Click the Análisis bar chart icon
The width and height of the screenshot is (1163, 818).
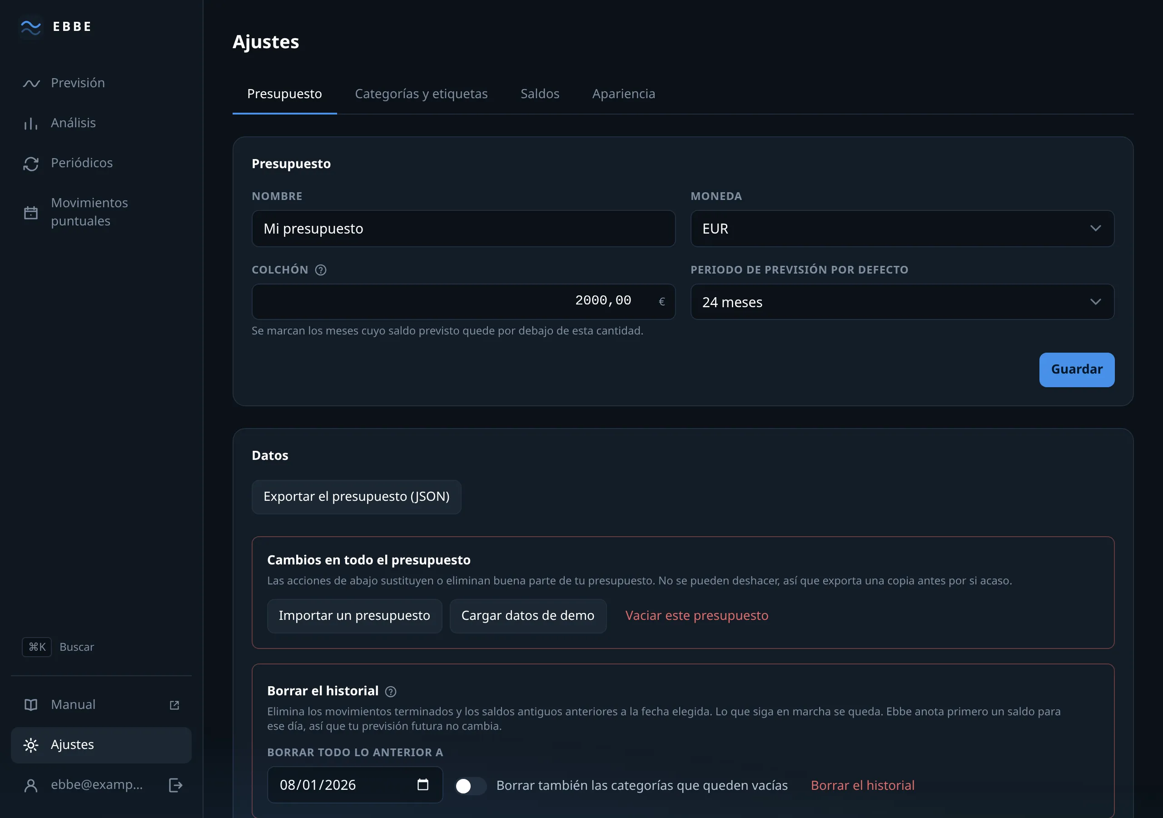click(31, 123)
